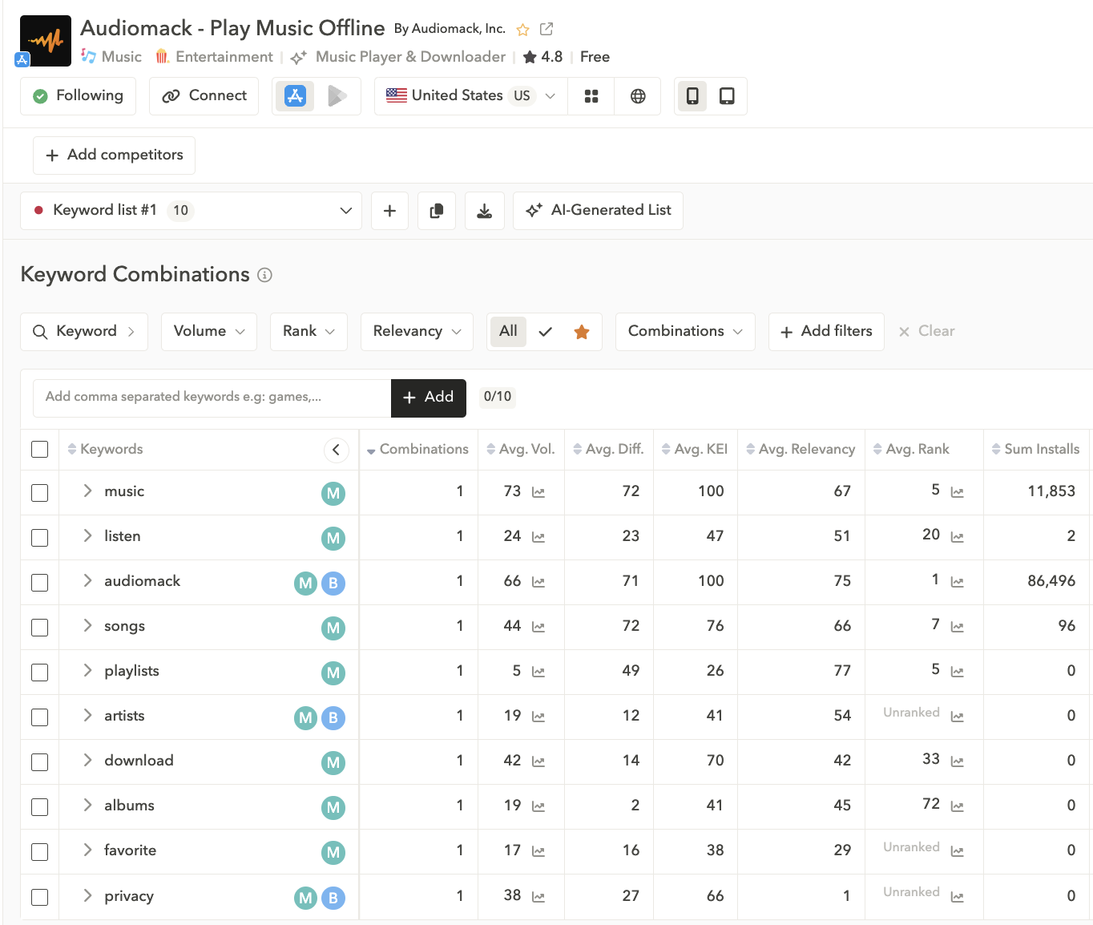Select the artists row checkbox
1093x925 pixels.
40,717
